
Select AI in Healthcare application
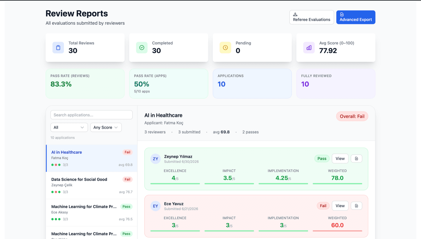point(92,158)
